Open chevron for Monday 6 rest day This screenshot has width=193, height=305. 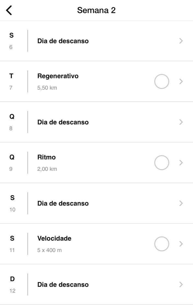(x=181, y=41)
